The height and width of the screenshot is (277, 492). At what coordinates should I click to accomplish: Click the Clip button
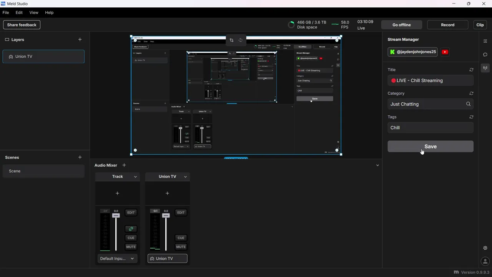point(480,25)
